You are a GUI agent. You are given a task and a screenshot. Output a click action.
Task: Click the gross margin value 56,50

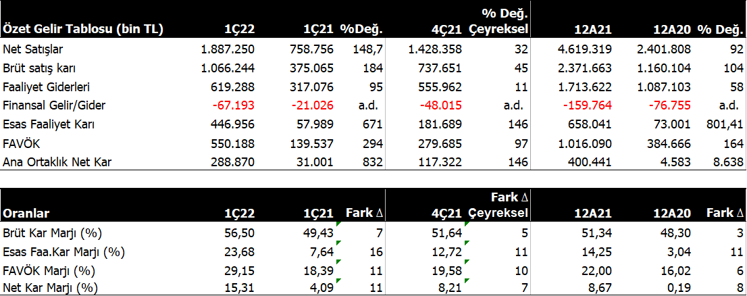pyautogui.click(x=240, y=233)
